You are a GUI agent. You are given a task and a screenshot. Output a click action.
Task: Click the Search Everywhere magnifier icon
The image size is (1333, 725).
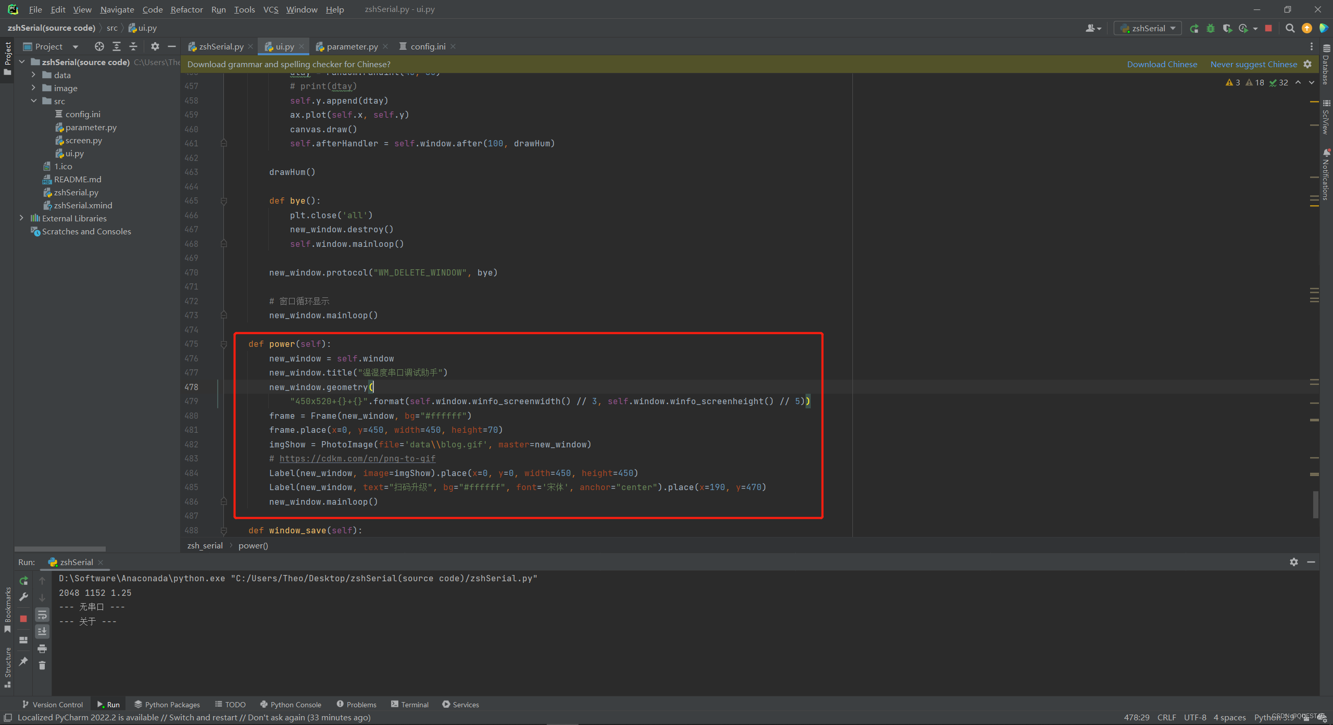pyautogui.click(x=1290, y=28)
